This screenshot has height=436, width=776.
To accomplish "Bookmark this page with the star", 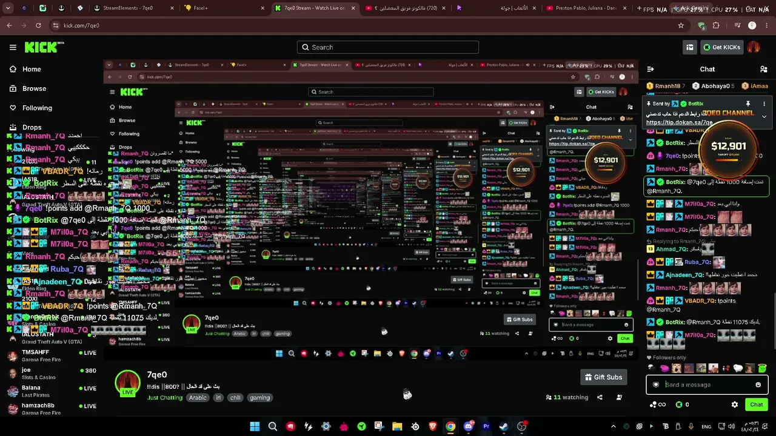I will click(x=681, y=25).
